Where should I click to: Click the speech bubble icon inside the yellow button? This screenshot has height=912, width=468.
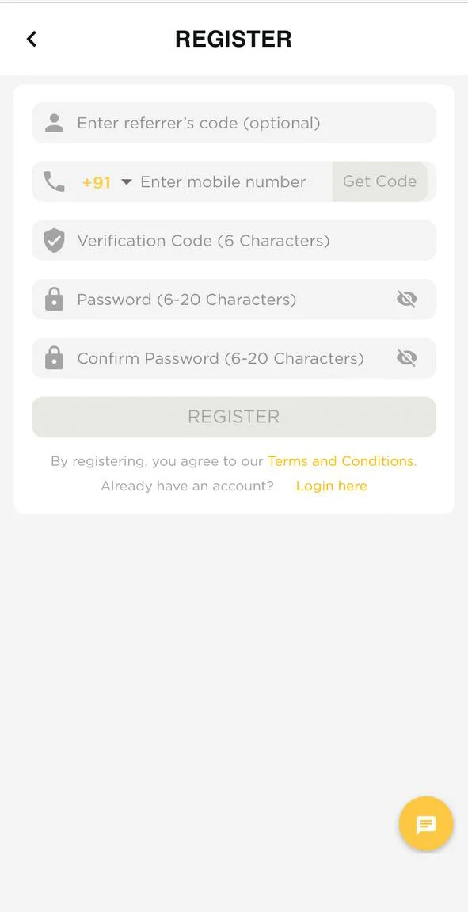[x=425, y=823]
